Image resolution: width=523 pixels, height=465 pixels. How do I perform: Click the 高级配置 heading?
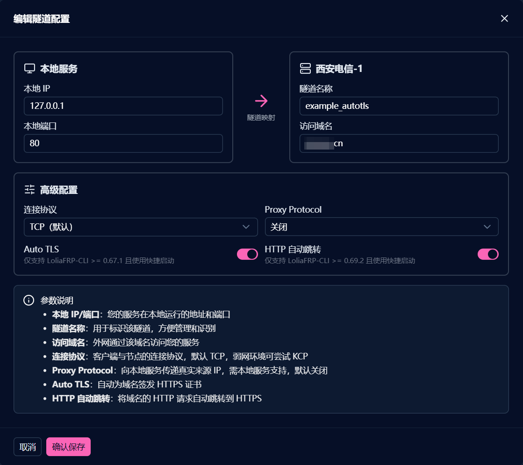click(59, 190)
